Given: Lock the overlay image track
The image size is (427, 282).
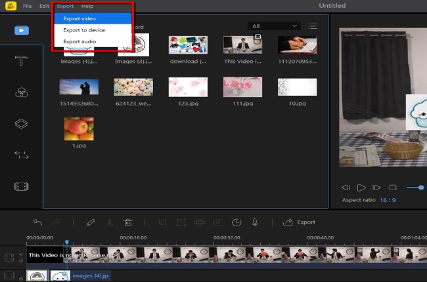Looking at the screenshot, I should (21, 278).
